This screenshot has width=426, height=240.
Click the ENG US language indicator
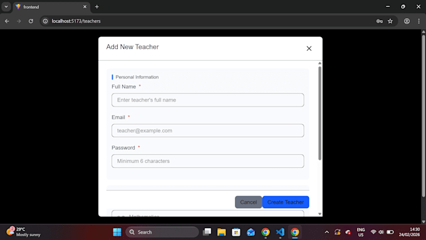[361, 232]
